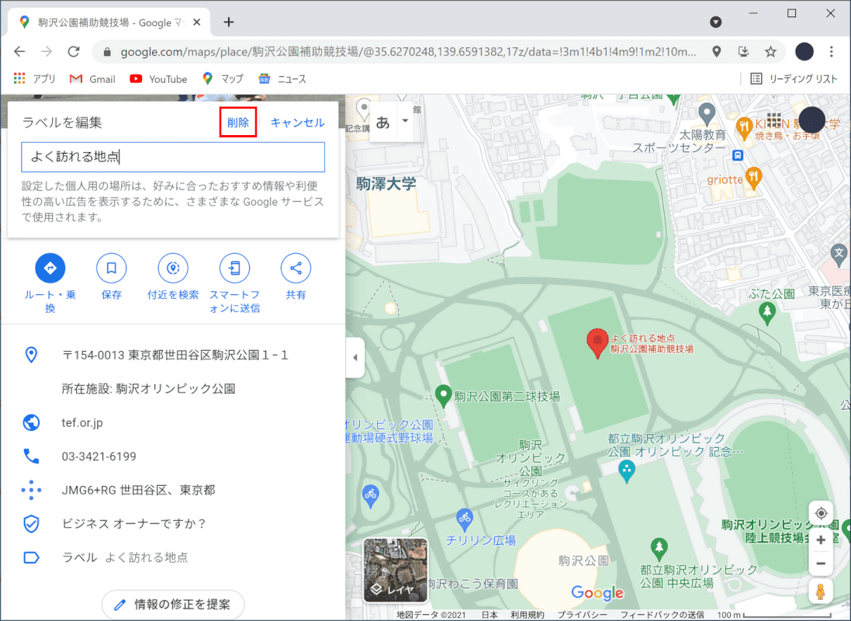
Task: Click the address bar URL
Action: pos(408,52)
